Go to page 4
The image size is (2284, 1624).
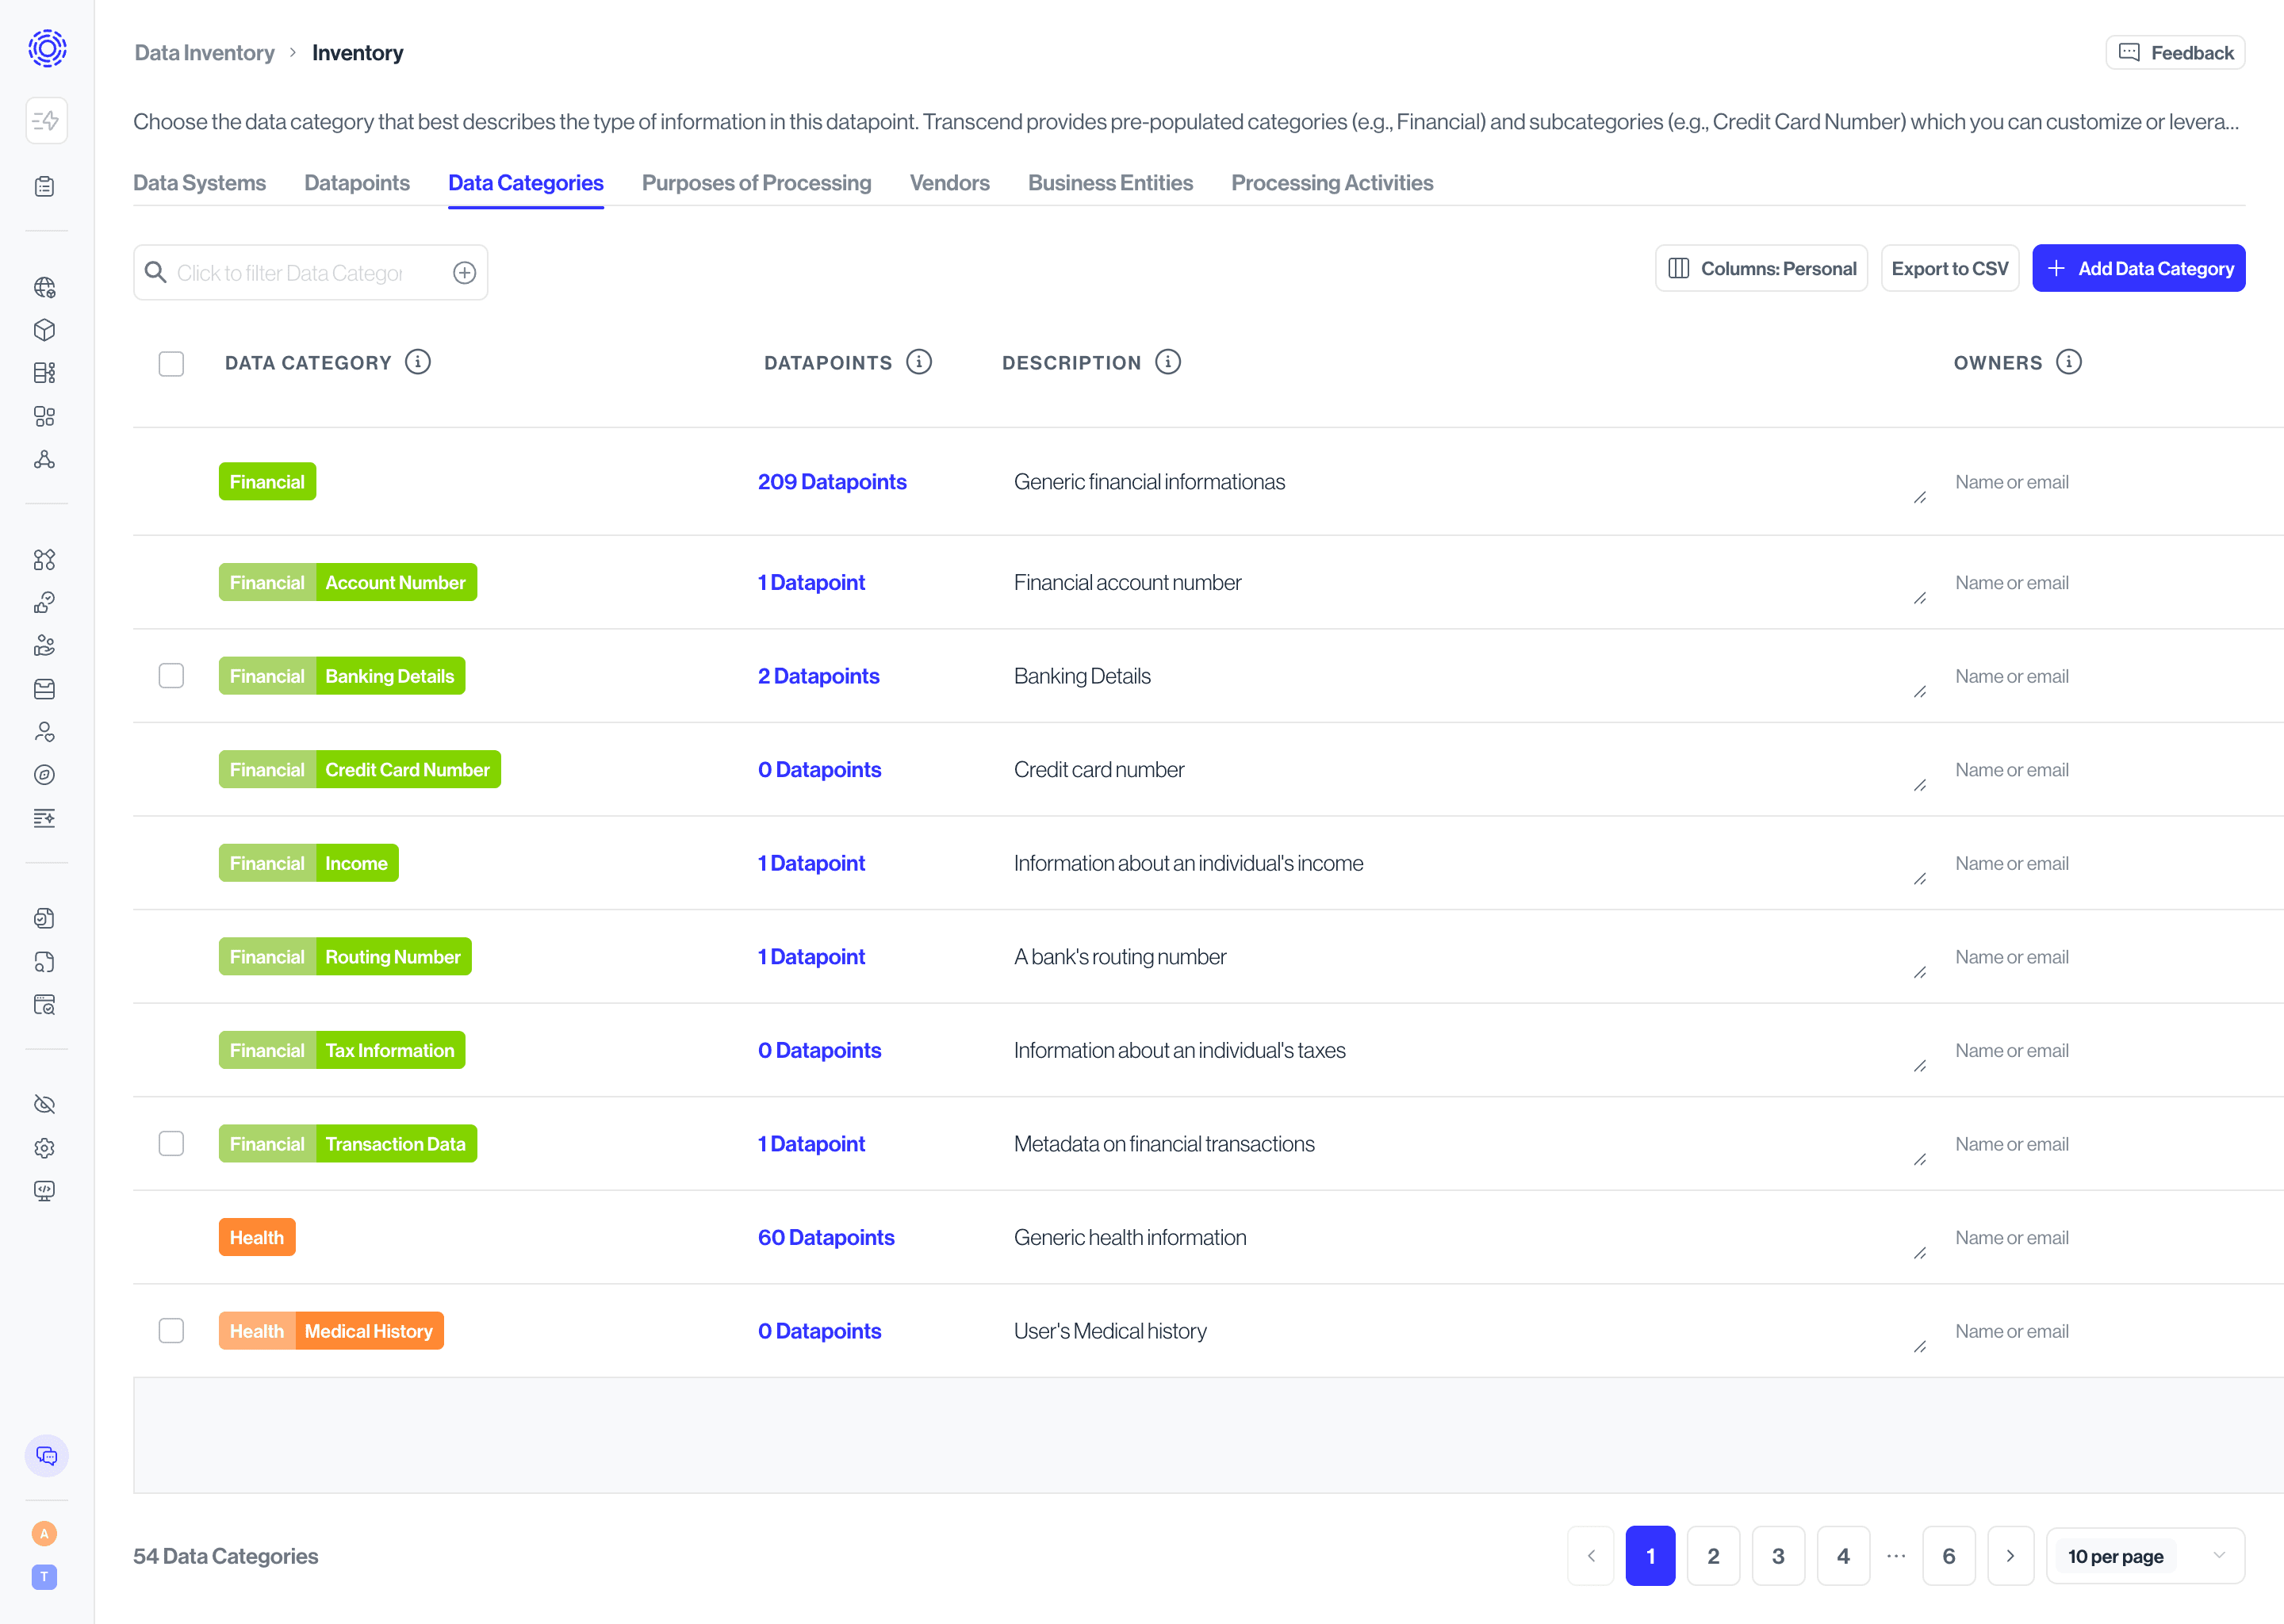(1843, 1556)
